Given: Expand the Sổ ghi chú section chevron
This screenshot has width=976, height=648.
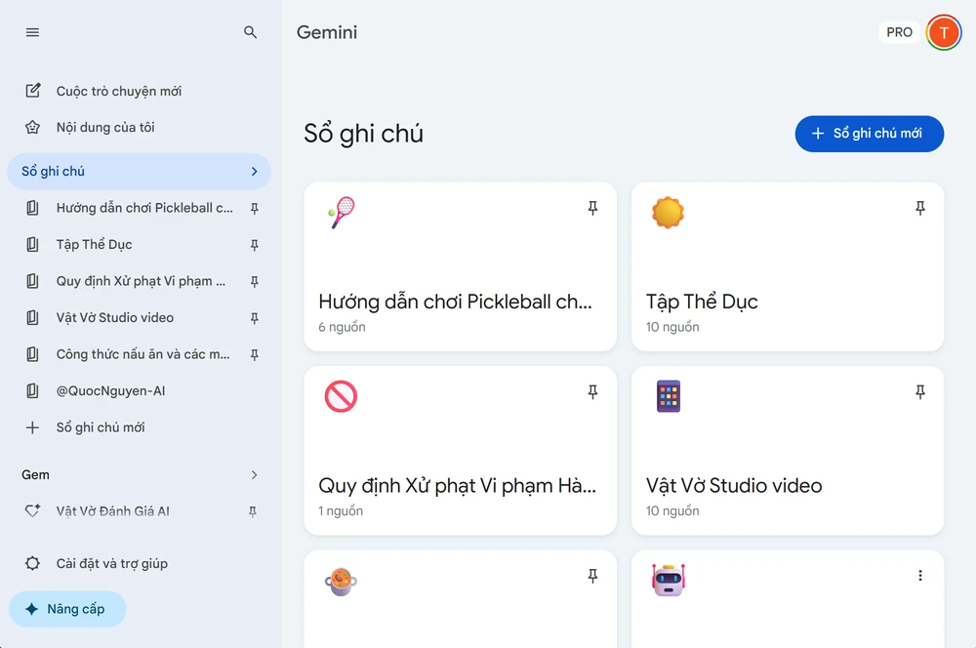Looking at the screenshot, I should click(x=254, y=172).
